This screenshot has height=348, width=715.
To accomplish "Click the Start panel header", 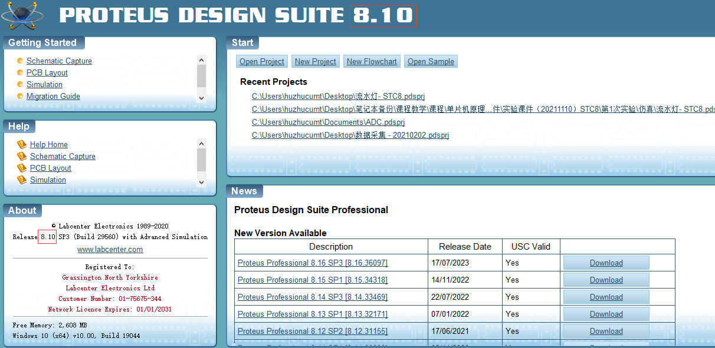I will click(x=242, y=42).
